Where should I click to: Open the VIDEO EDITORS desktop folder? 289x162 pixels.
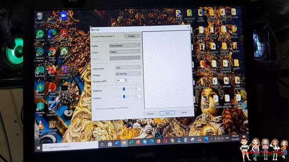click(x=201, y=16)
